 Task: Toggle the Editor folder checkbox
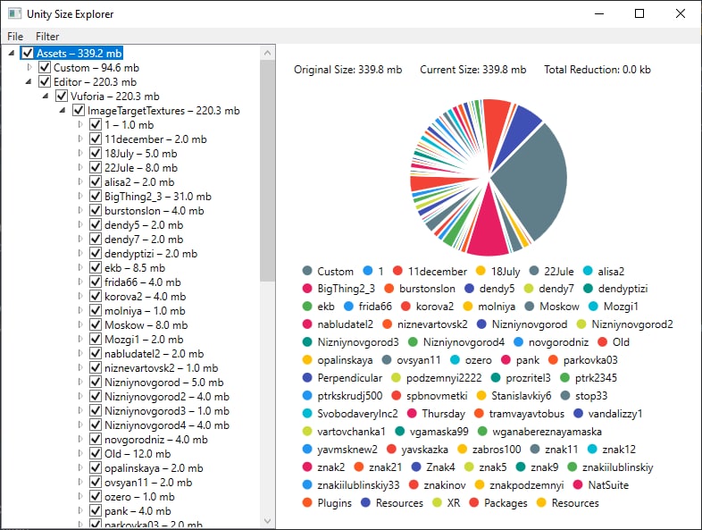pyautogui.click(x=45, y=82)
